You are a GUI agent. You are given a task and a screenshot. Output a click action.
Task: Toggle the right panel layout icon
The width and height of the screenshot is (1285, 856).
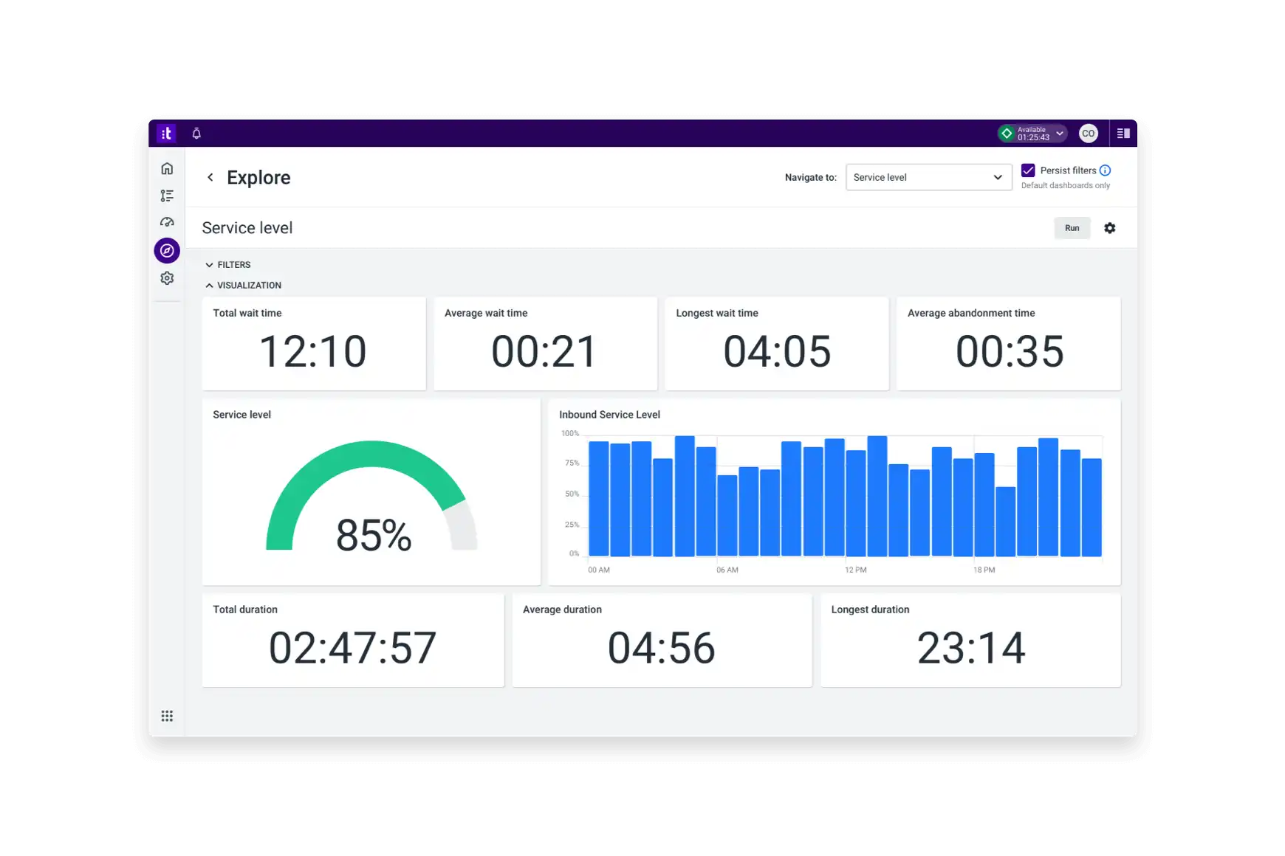pyautogui.click(x=1124, y=133)
